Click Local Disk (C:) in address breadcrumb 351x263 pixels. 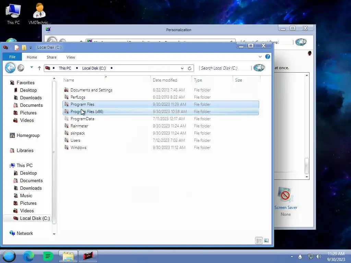[x=94, y=68]
